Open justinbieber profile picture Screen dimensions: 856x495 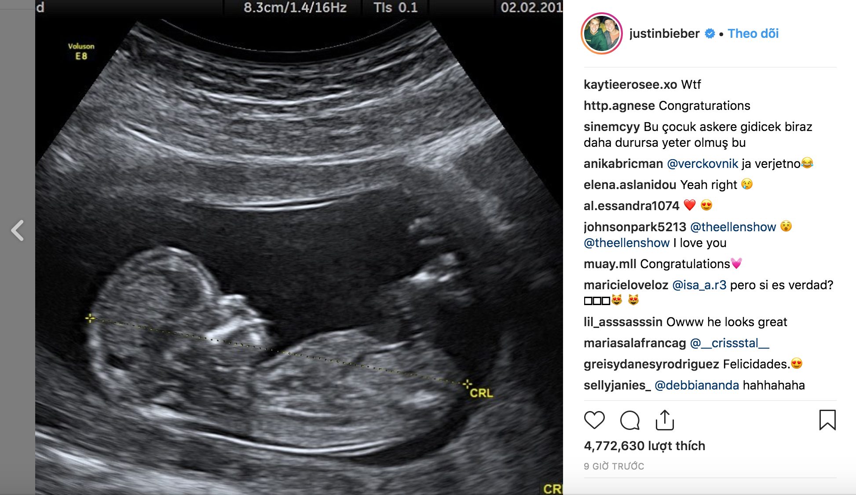(x=601, y=33)
